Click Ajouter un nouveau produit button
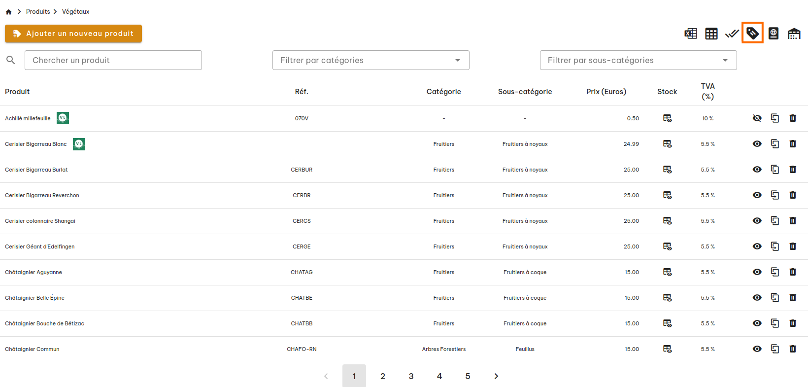Screen dimensions: 808x387 pos(73,34)
